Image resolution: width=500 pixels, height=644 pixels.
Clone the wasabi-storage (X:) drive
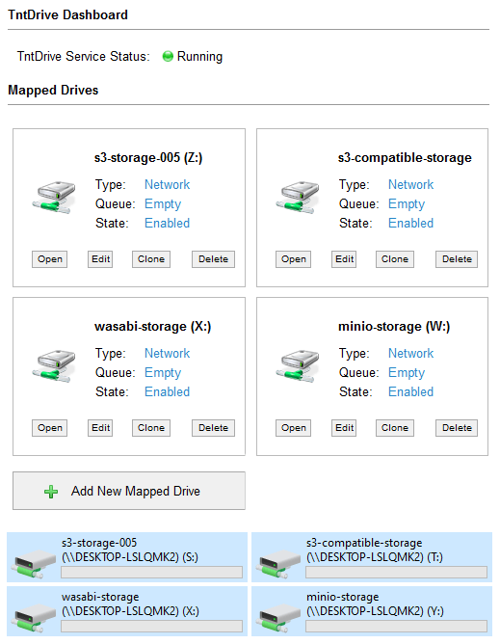[x=151, y=428]
